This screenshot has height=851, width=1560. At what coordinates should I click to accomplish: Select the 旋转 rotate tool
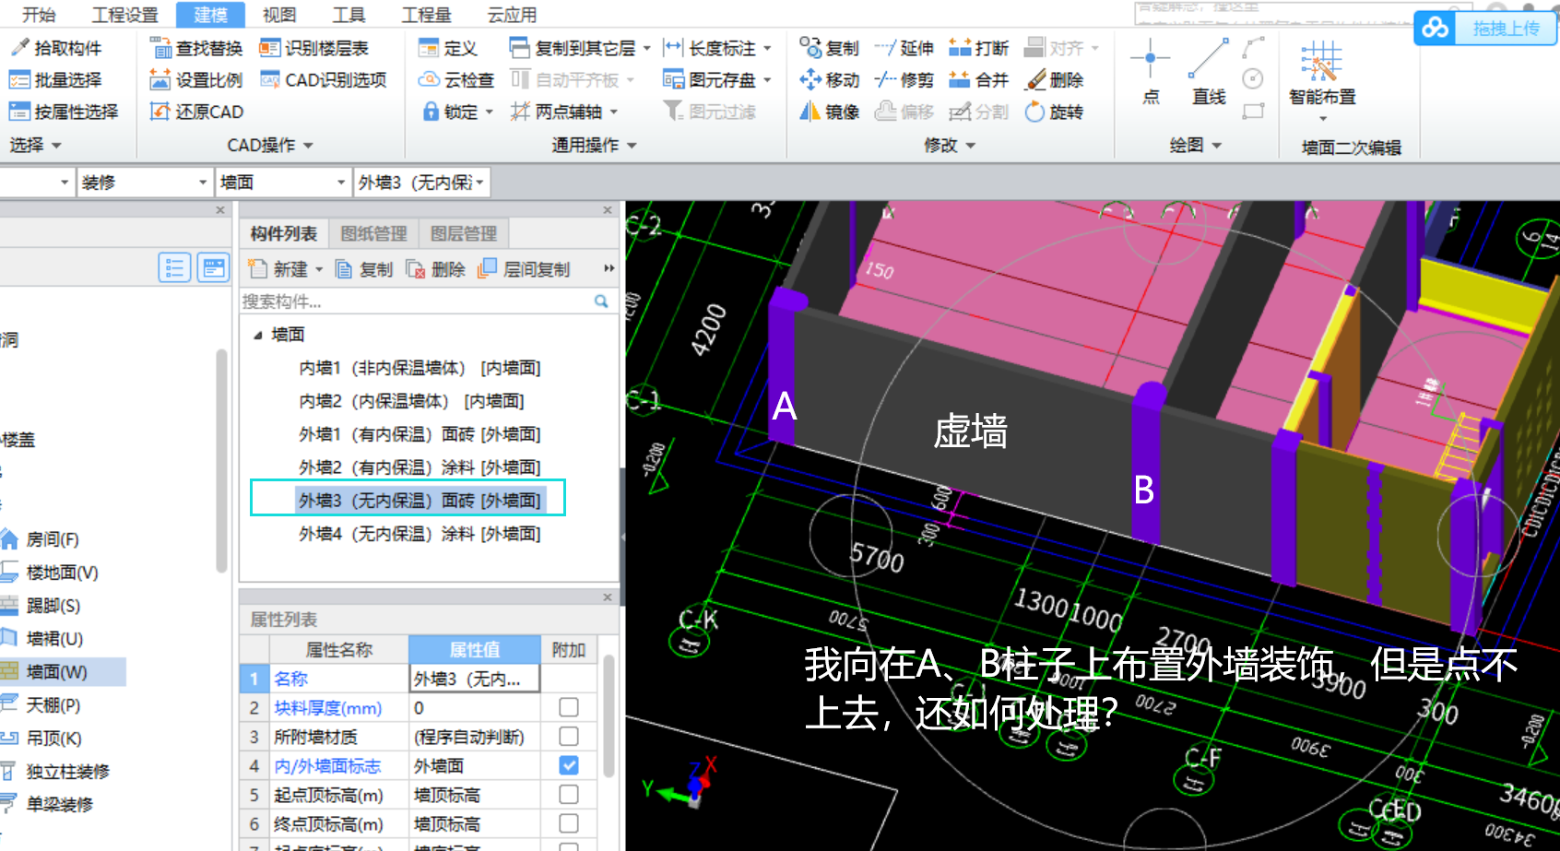[1054, 112]
